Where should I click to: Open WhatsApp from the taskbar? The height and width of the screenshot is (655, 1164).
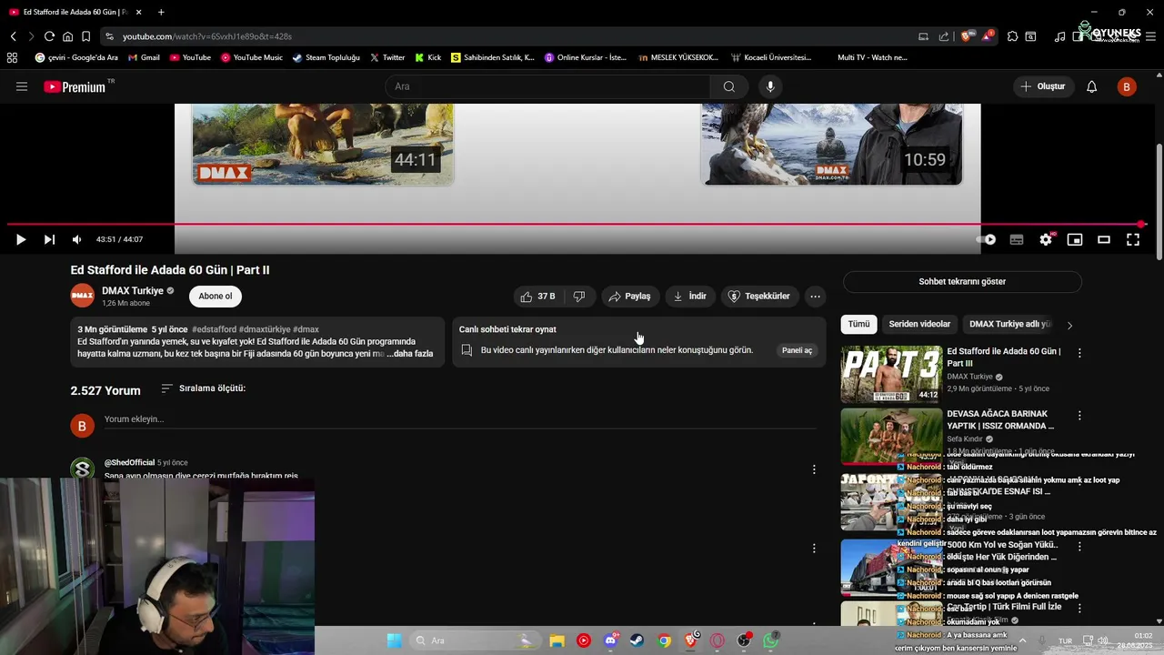point(771,640)
